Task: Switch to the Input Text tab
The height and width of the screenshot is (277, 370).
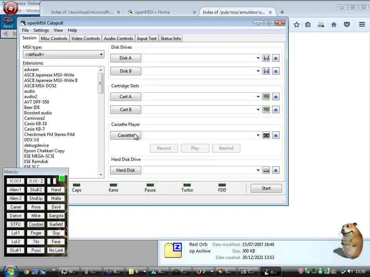Action: [x=147, y=38]
